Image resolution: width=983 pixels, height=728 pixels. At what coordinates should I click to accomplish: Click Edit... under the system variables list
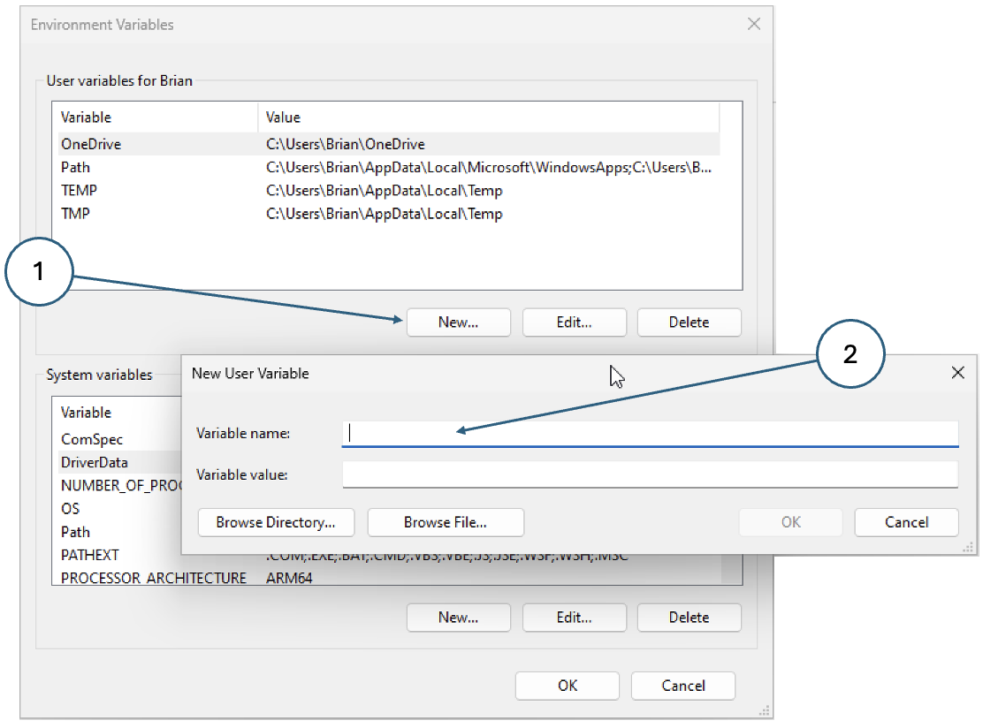pos(574,618)
